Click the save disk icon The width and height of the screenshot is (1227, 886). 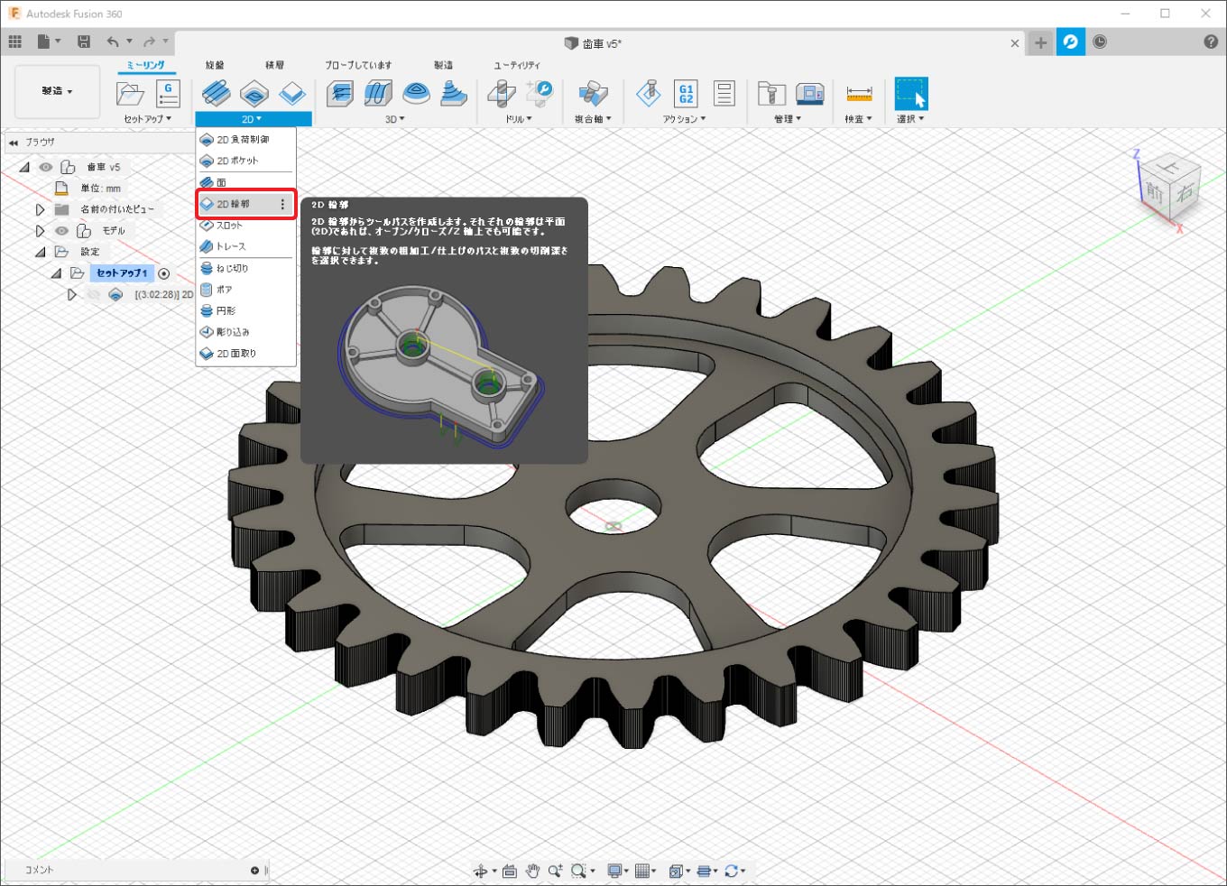(84, 42)
